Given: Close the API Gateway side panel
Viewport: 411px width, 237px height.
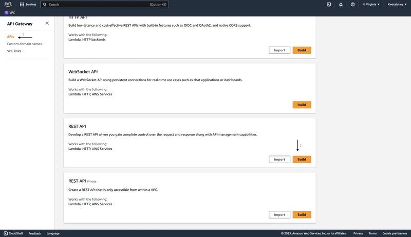Looking at the screenshot, I should pos(47,23).
